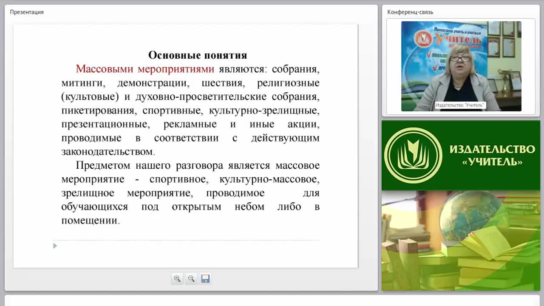This screenshot has width=544, height=306.
Task: Click the red text Массовыми мероприятиями
Action: pyautogui.click(x=145, y=69)
